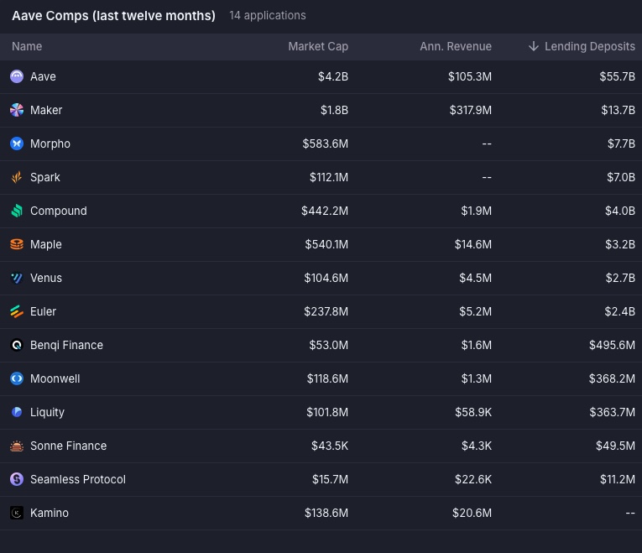Viewport: 642px width, 553px height.
Task: Click Maker's $317.9M revenue value
Action: pos(471,110)
